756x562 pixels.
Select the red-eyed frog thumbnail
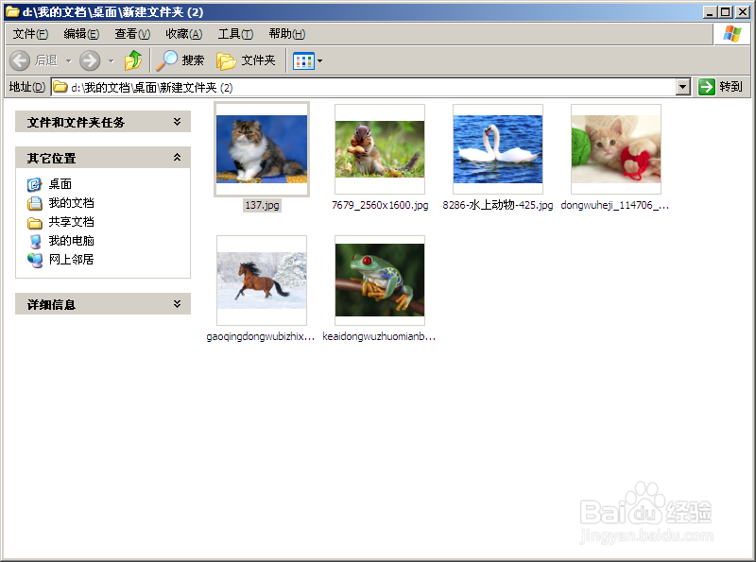click(380, 281)
